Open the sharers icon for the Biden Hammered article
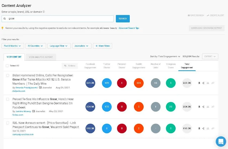Screen dimensions: 228x149 208,83
